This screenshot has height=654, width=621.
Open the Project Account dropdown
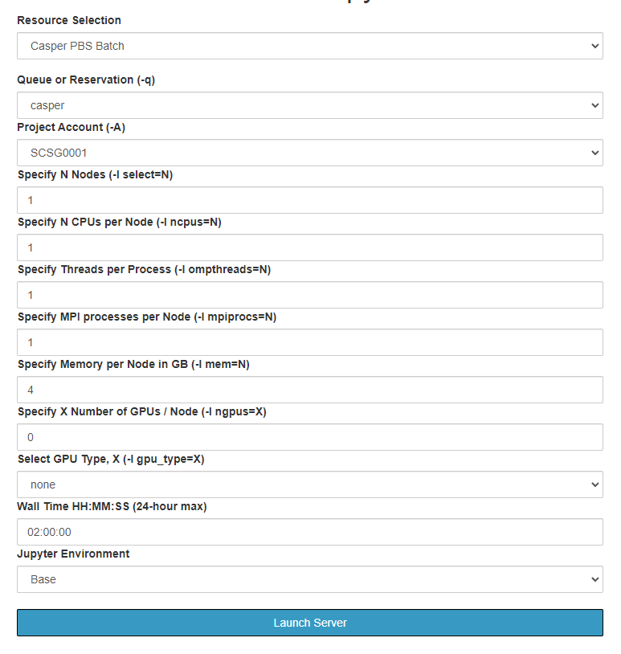[x=309, y=153]
